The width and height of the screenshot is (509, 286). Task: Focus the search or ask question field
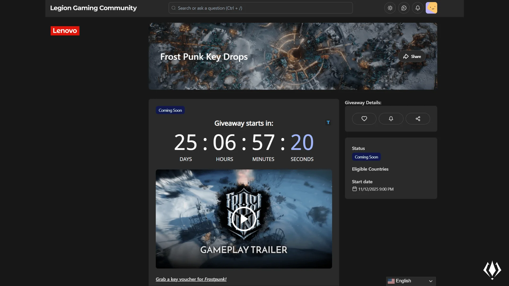pos(260,8)
